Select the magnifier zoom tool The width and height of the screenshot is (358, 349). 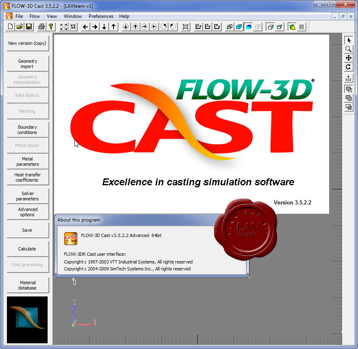click(349, 49)
